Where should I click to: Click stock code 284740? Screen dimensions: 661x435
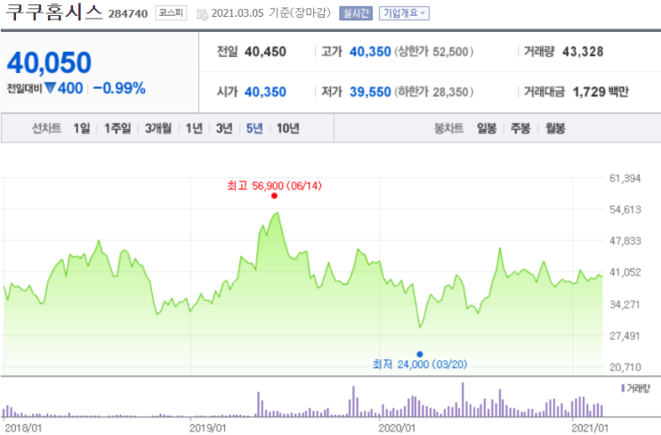click(128, 14)
